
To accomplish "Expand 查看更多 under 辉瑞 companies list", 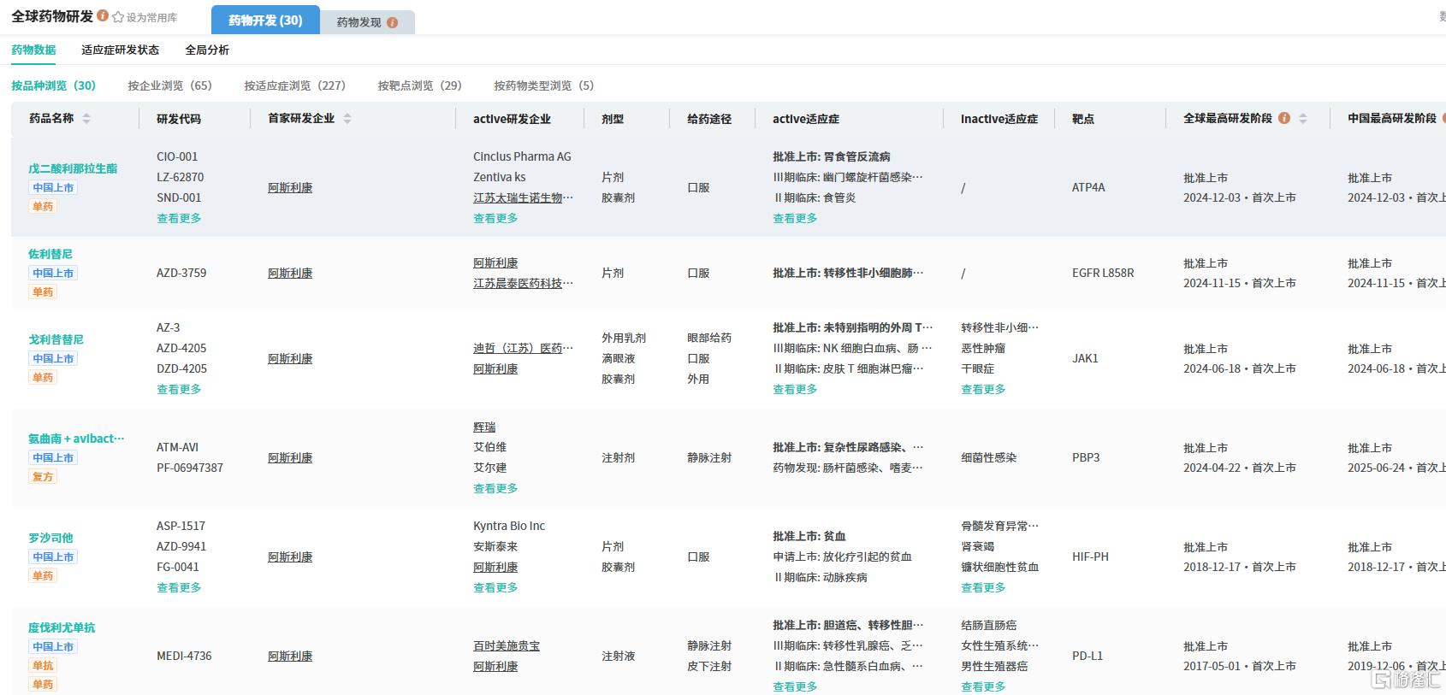I will [x=495, y=488].
